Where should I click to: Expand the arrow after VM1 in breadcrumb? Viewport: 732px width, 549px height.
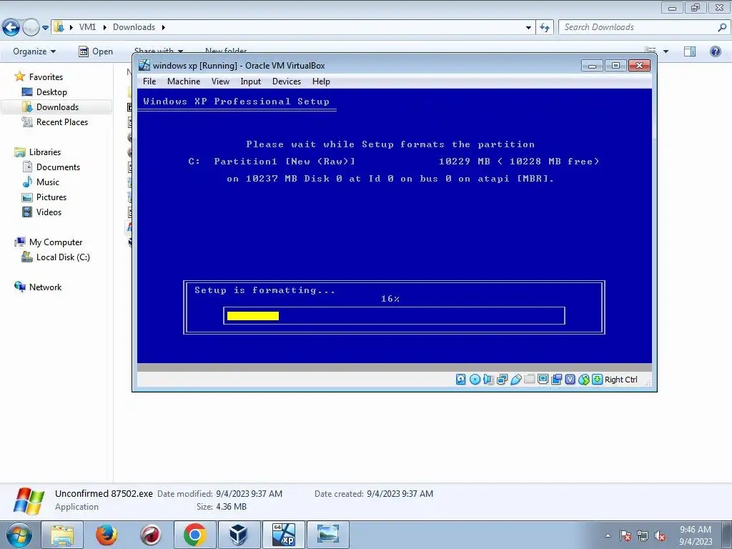pos(104,27)
